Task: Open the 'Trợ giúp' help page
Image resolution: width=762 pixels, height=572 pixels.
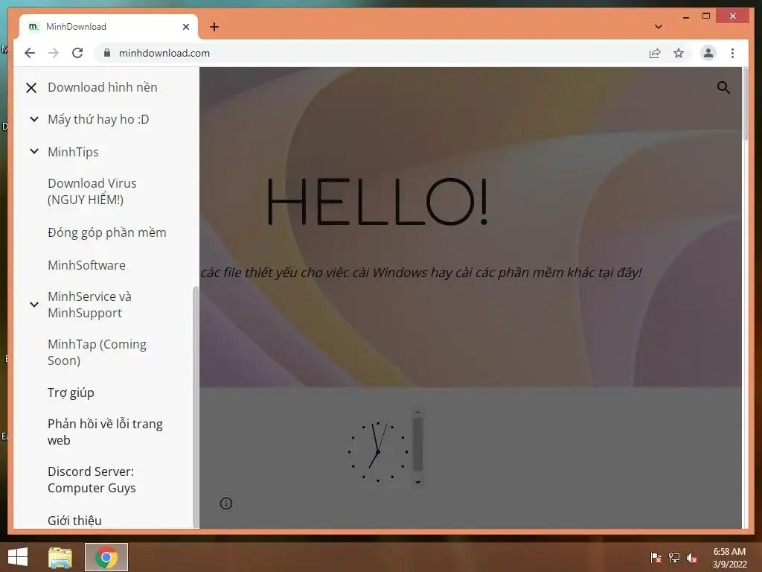Action: [x=71, y=393]
